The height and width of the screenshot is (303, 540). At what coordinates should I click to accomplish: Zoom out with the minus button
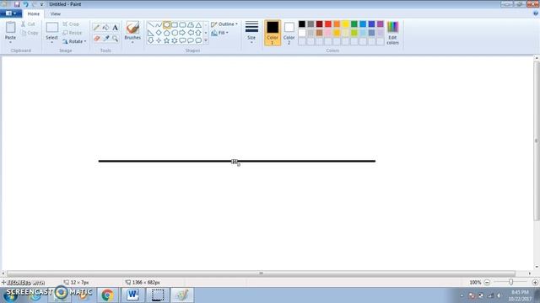pos(487,283)
